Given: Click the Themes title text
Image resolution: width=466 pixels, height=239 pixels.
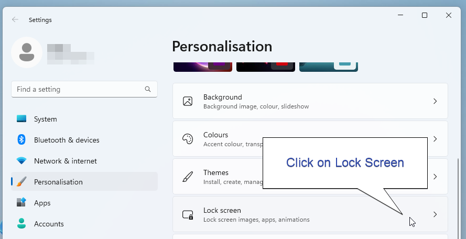Looking at the screenshot, I should click(x=216, y=173).
